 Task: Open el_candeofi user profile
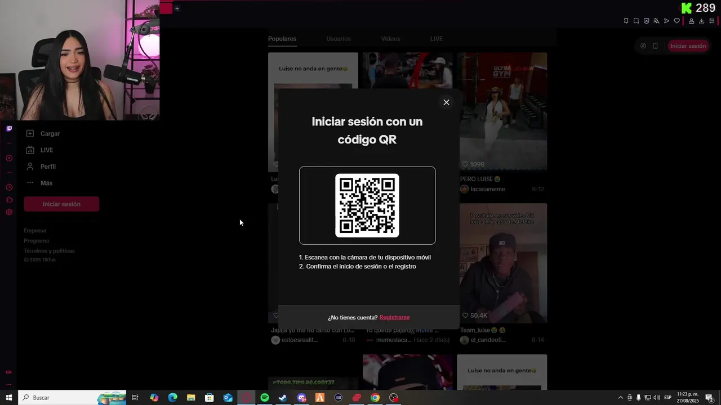pos(488,340)
